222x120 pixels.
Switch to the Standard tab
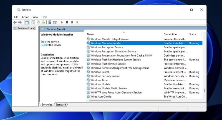(x=61, y=105)
